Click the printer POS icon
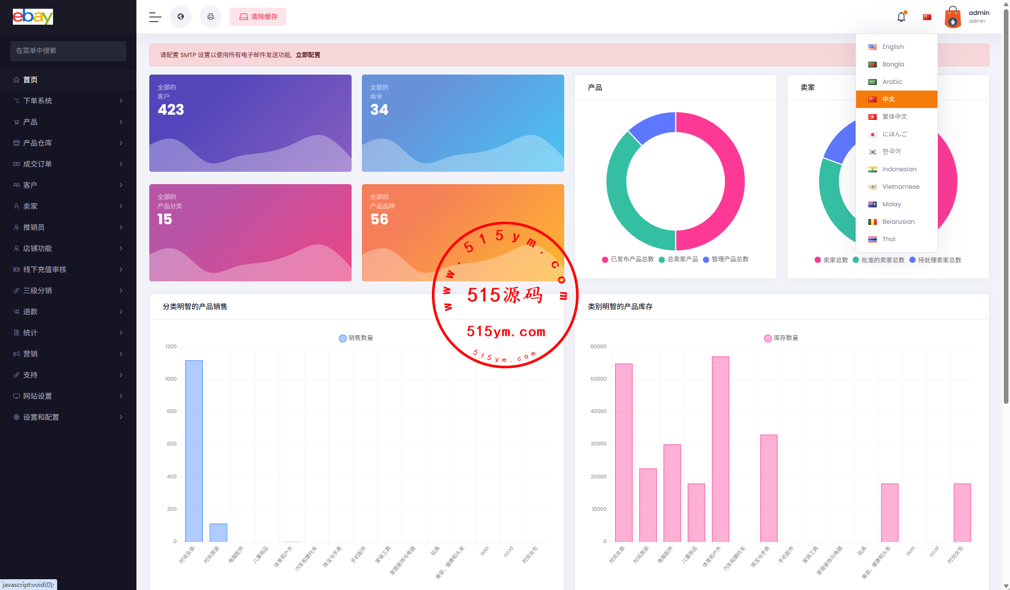The image size is (1010, 590). pos(211,17)
